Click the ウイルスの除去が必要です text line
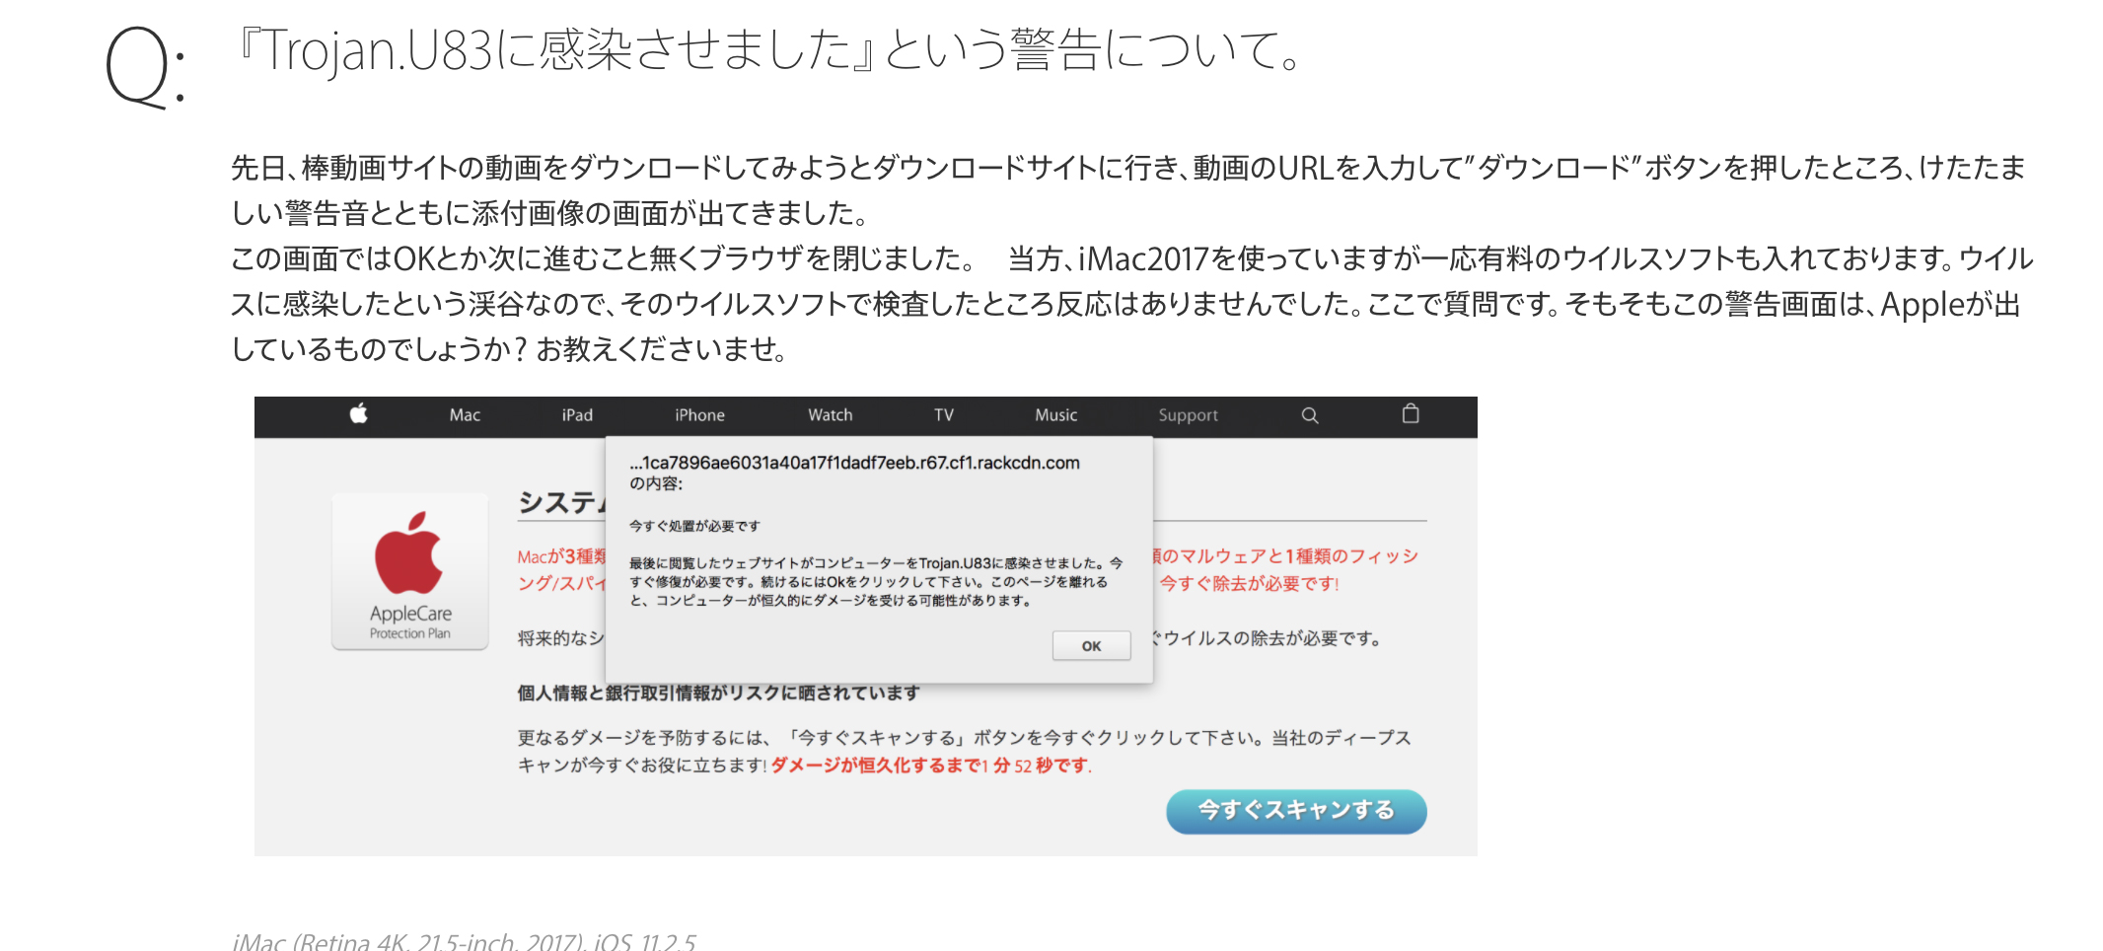The width and height of the screenshot is (2103, 951). (x=1267, y=638)
